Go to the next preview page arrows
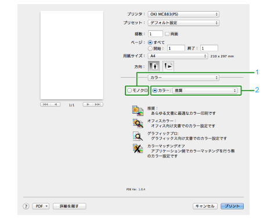The width and height of the screenshot is (267, 218). pyautogui.click(x=93, y=104)
